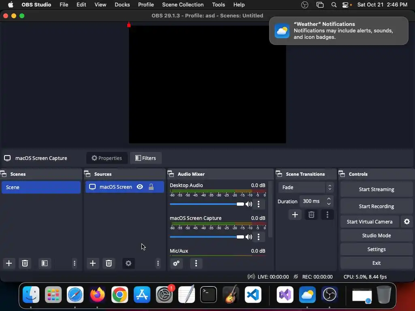Open the Profile menu

coord(146,5)
